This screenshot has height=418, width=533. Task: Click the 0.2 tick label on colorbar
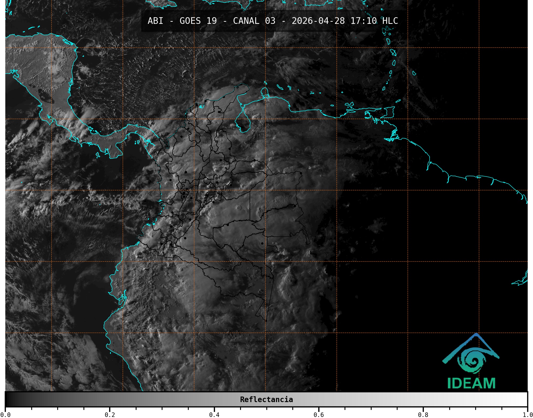point(110,415)
